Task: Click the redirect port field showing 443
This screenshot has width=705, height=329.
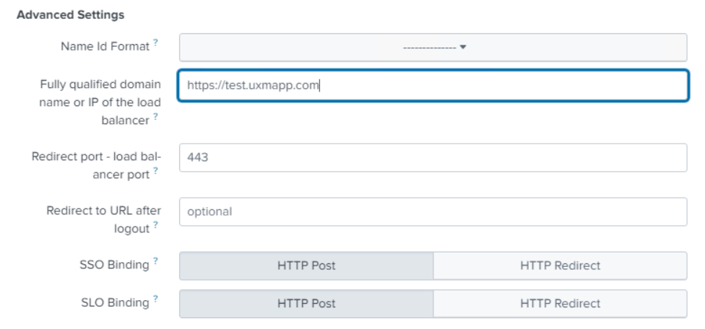Action: [433, 157]
